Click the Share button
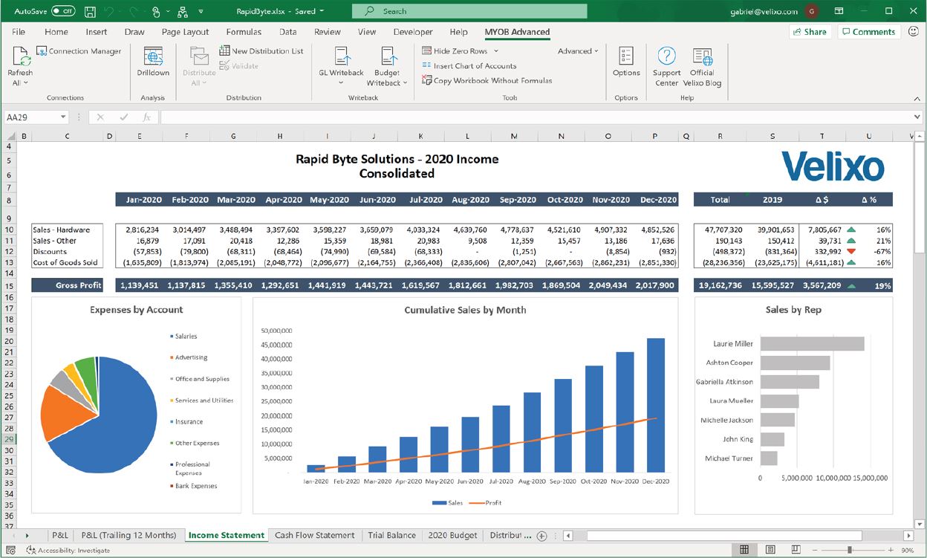The image size is (927, 558). click(810, 32)
